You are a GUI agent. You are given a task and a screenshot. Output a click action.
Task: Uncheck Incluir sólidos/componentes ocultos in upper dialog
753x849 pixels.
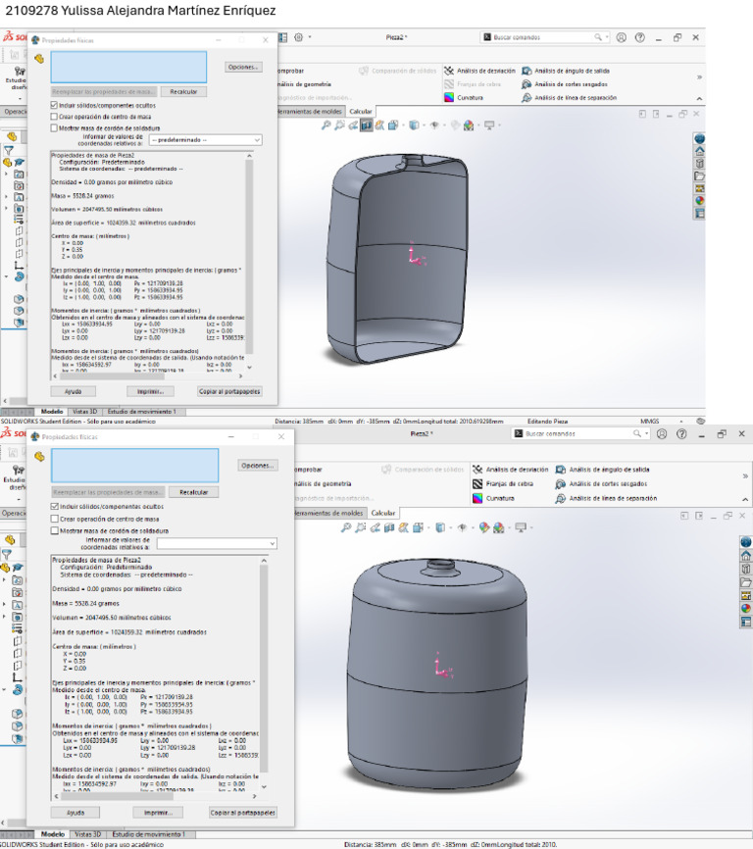tap(54, 105)
